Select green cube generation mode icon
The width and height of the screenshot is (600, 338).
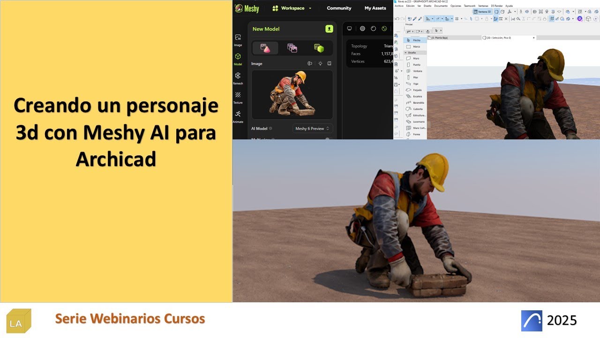319,48
